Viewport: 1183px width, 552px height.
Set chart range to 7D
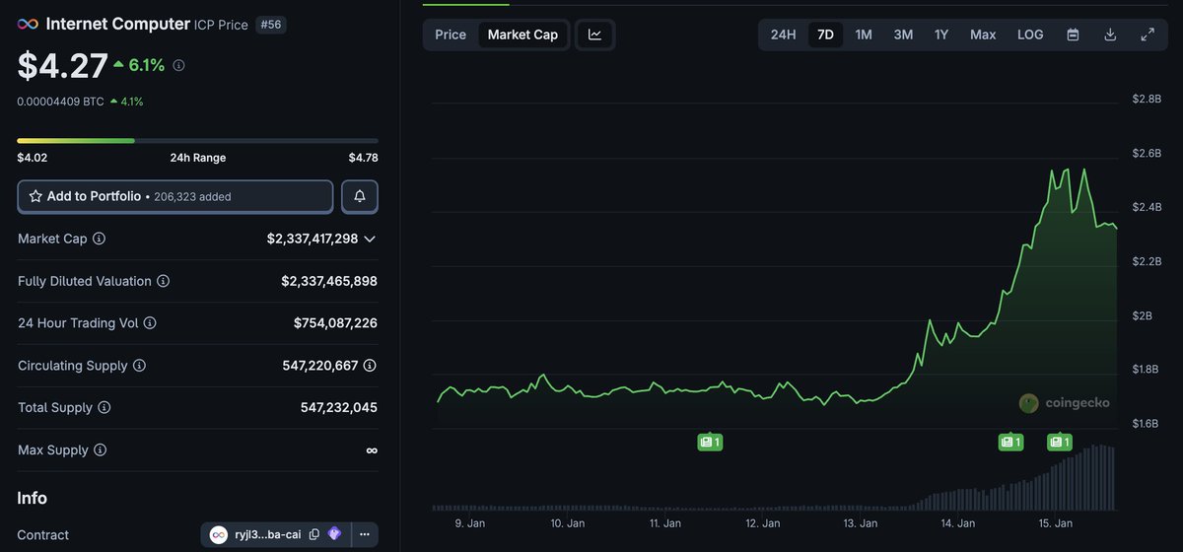pos(826,34)
